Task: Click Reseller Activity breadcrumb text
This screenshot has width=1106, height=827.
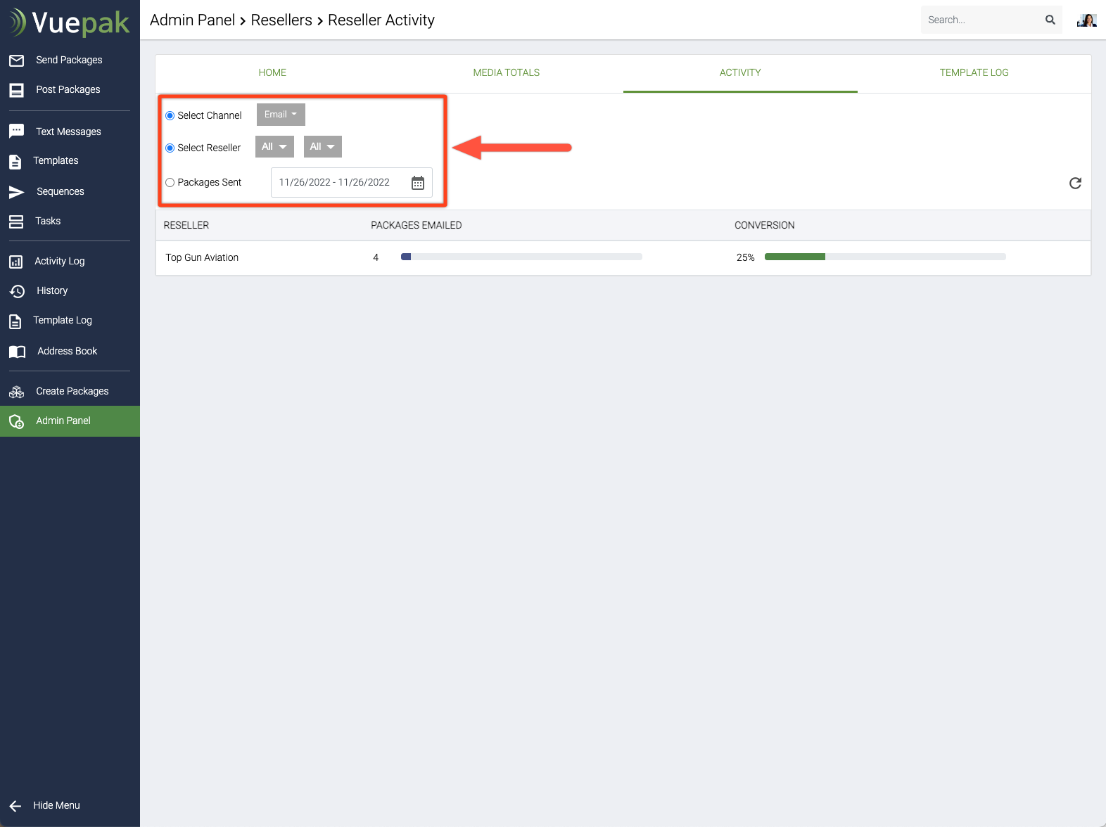Action: (381, 20)
